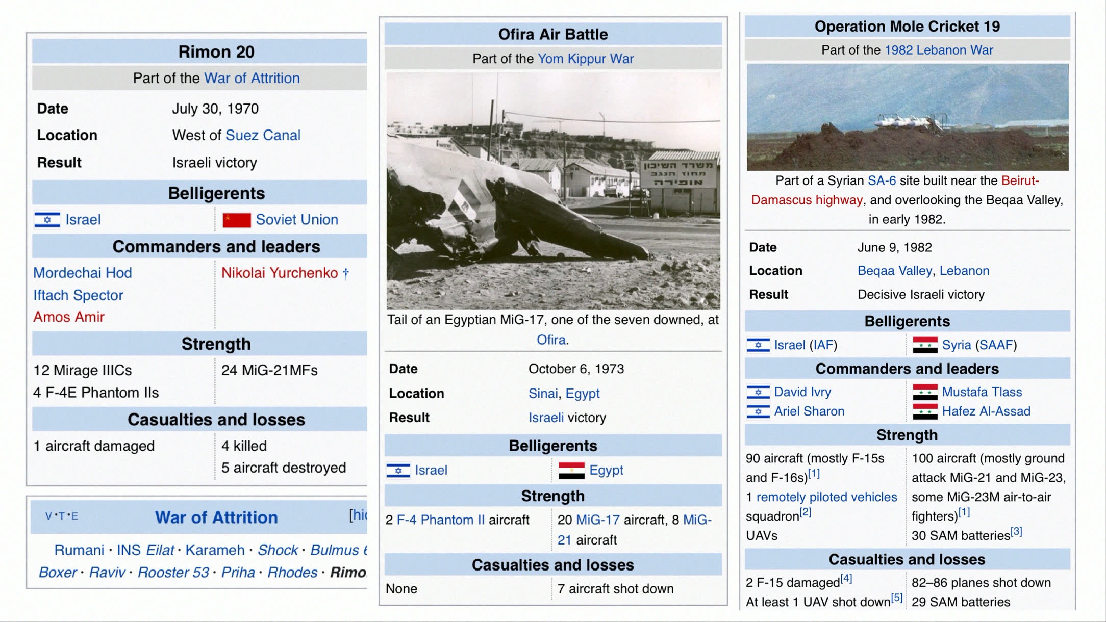Click the red Soviet Union flag icon
Image resolution: width=1106 pixels, height=622 pixels.
click(237, 220)
